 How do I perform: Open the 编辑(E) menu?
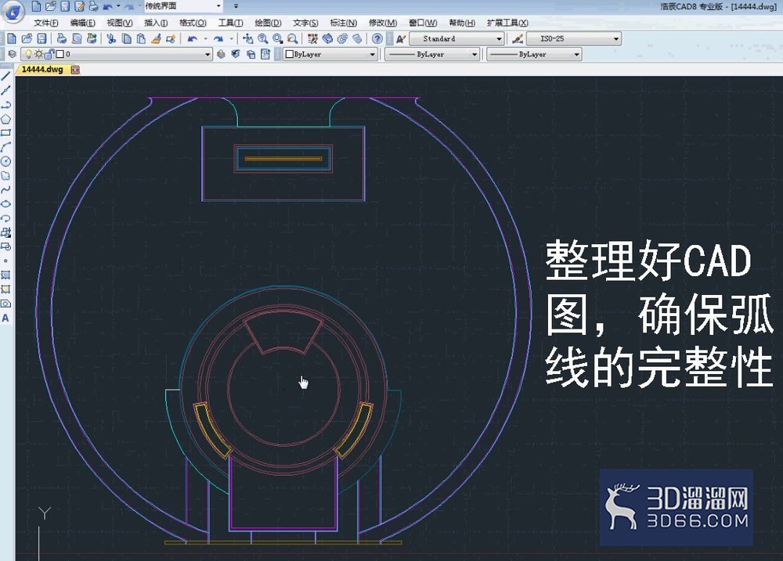pos(83,23)
